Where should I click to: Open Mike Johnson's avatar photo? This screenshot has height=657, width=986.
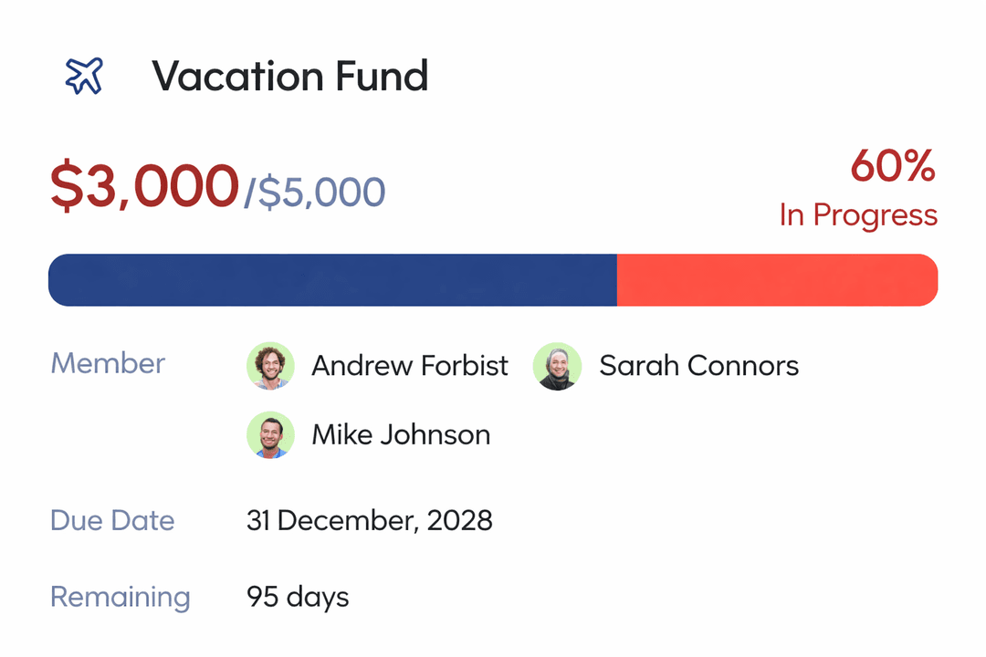point(270,434)
